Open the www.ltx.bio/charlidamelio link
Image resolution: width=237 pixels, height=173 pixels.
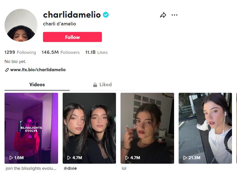(38, 70)
